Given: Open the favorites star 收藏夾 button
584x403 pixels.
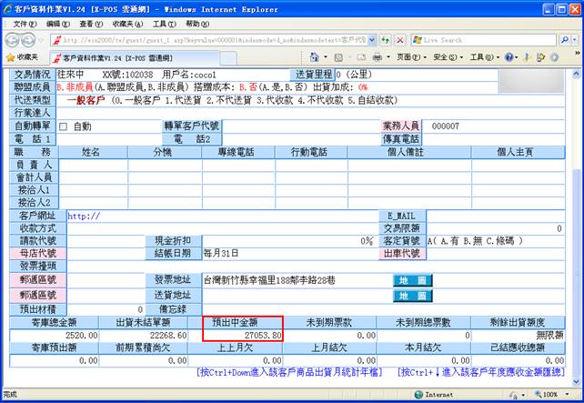Looking at the screenshot, I should pyautogui.click(x=24, y=57).
